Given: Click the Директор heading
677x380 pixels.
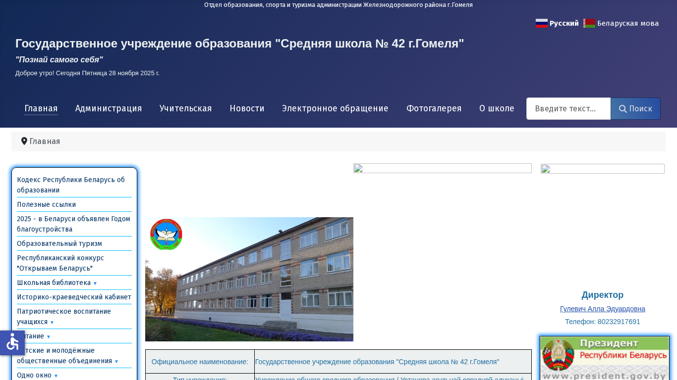Looking at the screenshot, I should click(603, 295).
